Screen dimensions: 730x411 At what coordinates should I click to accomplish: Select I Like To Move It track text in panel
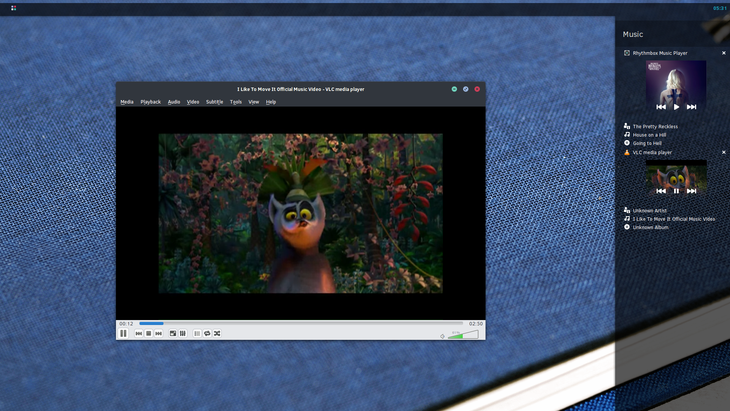[x=674, y=219]
